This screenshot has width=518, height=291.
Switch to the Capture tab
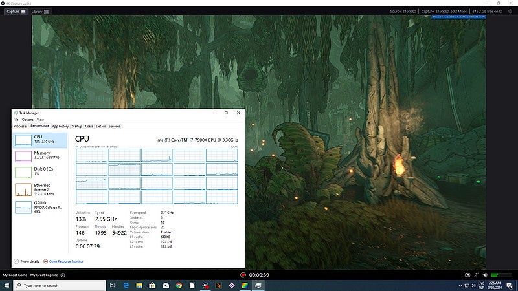click(16, 11)
